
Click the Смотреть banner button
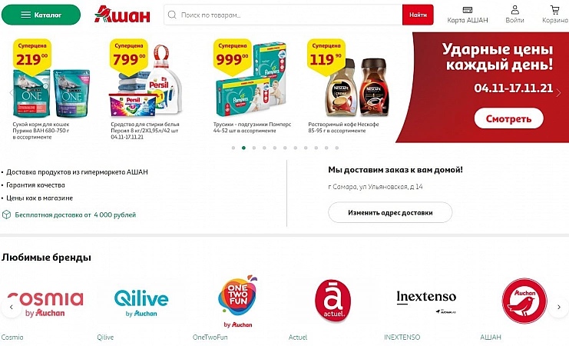(x=509, y=118)
